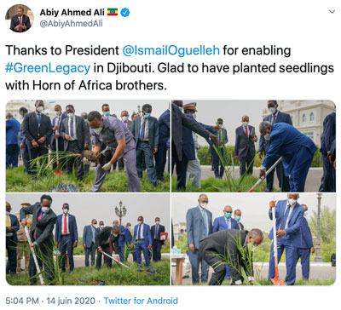Click the 5:04 PM timestamp

point(22,301)
